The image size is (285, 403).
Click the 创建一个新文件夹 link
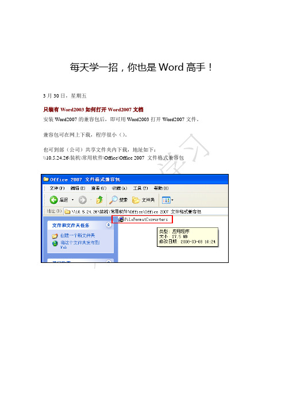pos(78,235)
